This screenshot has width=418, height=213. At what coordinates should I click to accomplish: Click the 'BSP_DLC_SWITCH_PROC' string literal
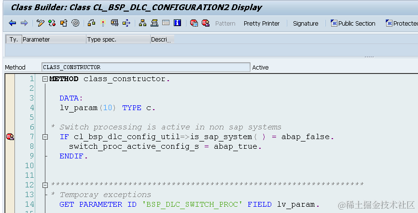(192, 204)
